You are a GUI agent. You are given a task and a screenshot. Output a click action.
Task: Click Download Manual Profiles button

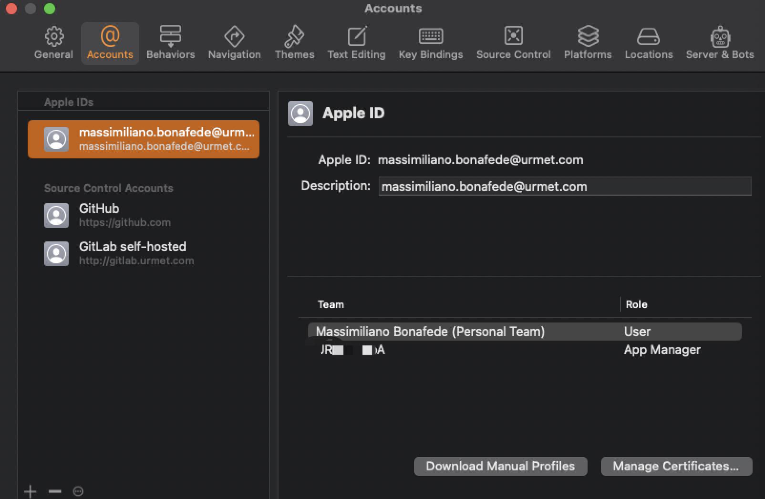tap(500, 466)
